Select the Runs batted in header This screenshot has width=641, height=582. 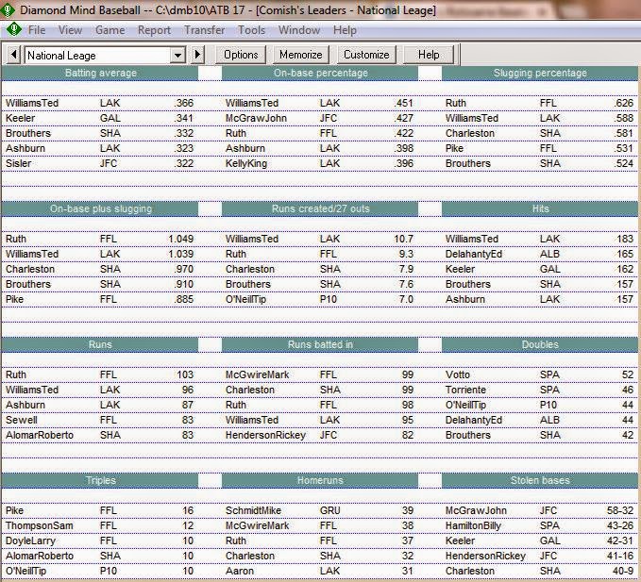tap(320, 344)
